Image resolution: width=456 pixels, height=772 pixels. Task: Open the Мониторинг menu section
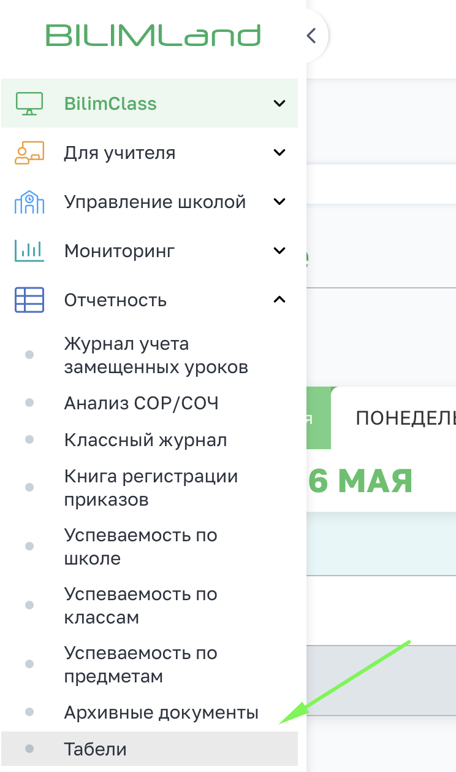point(150,251)
